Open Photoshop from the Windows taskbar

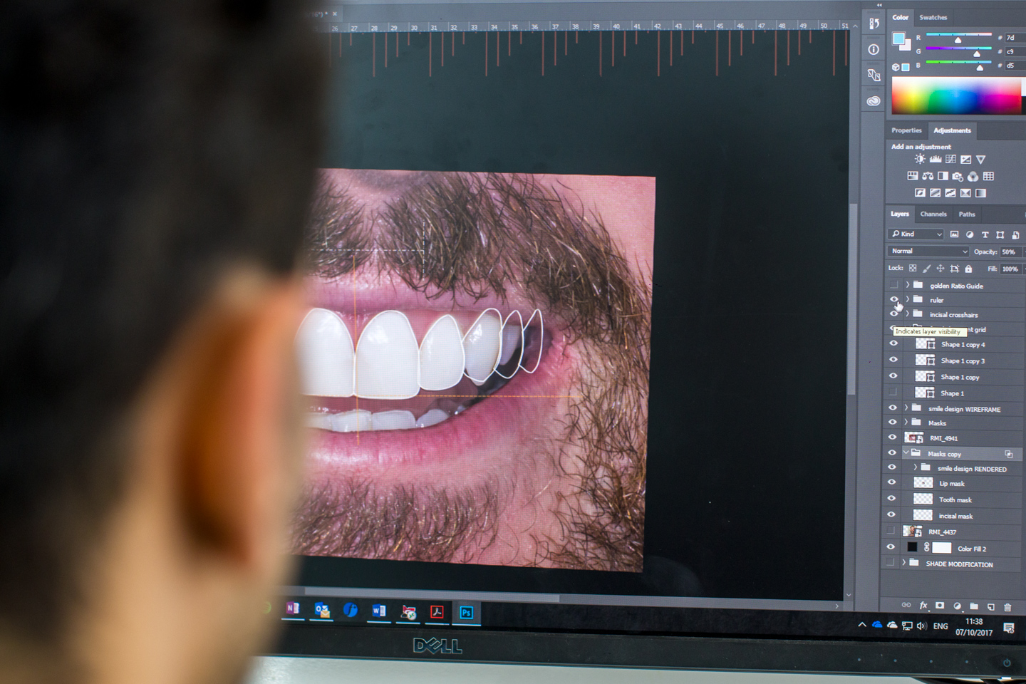click(466, 613)
